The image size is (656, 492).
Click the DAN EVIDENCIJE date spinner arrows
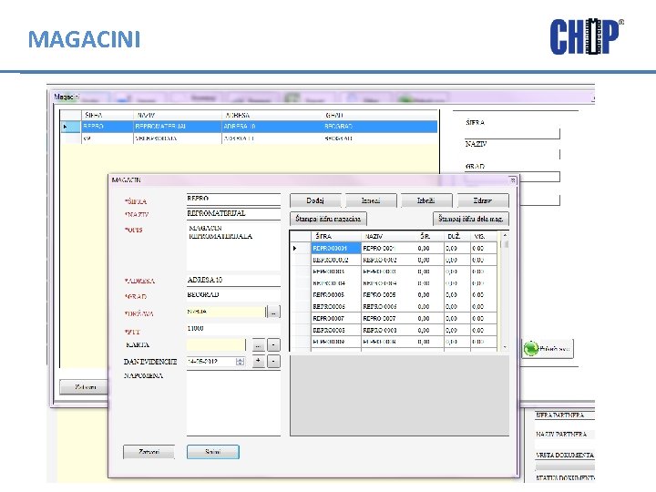(241, 362)
